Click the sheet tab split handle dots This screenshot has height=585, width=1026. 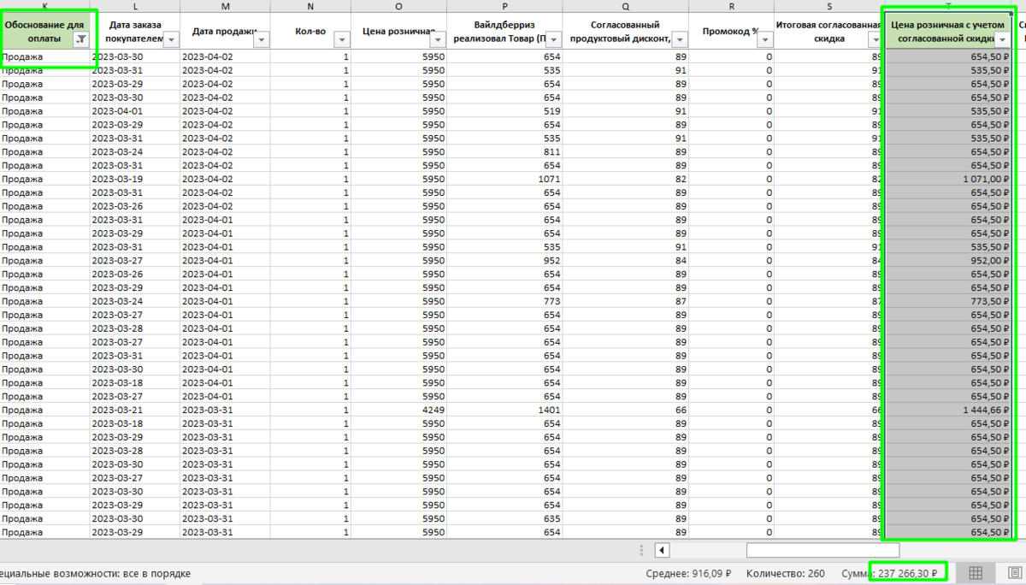[642, 549]
